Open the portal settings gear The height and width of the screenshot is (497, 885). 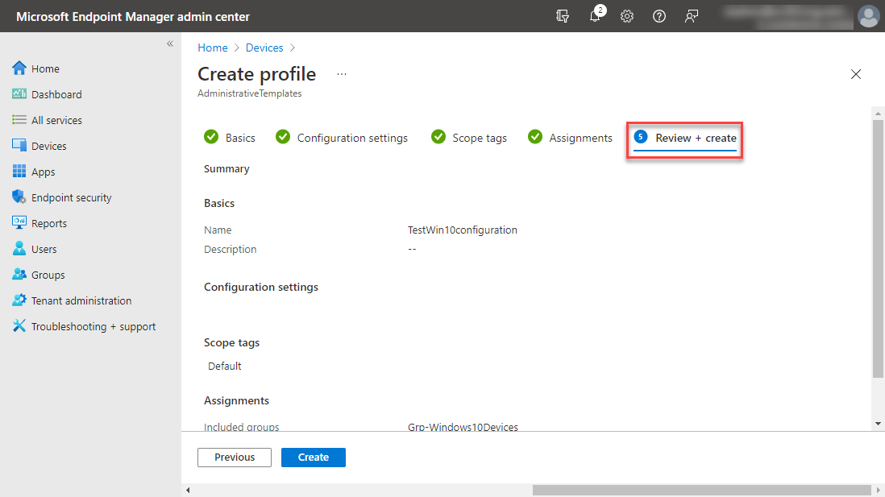[627, 16]
